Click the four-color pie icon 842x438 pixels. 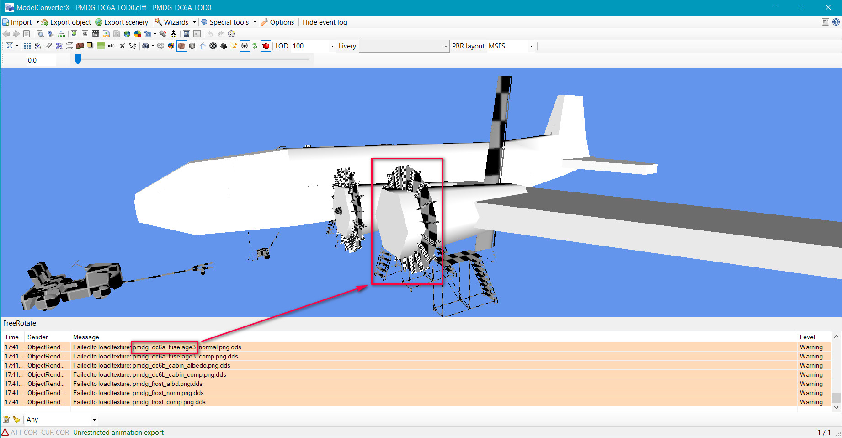[x=138, y=34]
